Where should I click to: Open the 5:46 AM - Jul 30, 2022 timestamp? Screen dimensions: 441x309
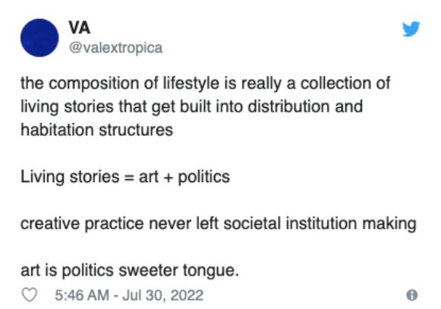click(x=129, y=295)
